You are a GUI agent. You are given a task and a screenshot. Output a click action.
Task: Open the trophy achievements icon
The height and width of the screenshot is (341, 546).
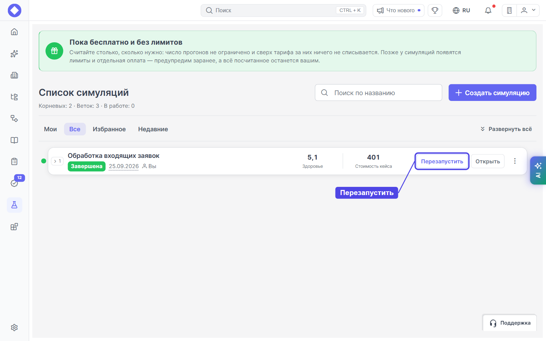(x=435, y=10)
